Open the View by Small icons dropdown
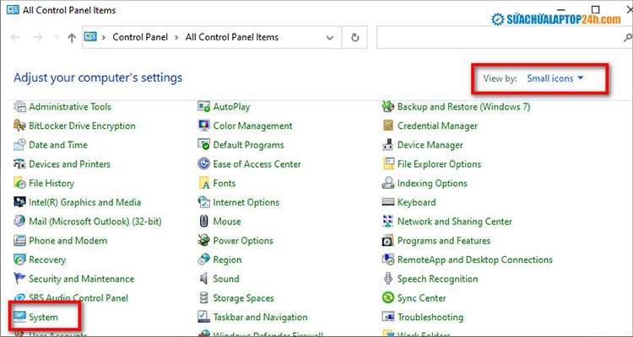The height and width of the screenshot is (337, 633). (555, 78)
